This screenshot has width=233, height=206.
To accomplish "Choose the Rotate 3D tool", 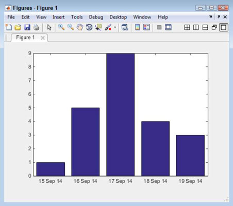I will [89, 27].
